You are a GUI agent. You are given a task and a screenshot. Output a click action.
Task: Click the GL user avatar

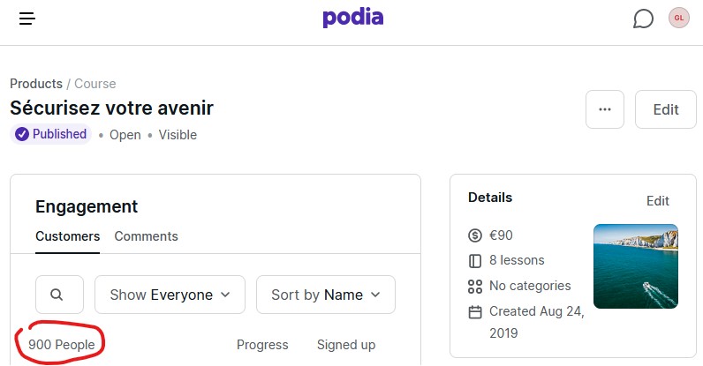(678, 19)
